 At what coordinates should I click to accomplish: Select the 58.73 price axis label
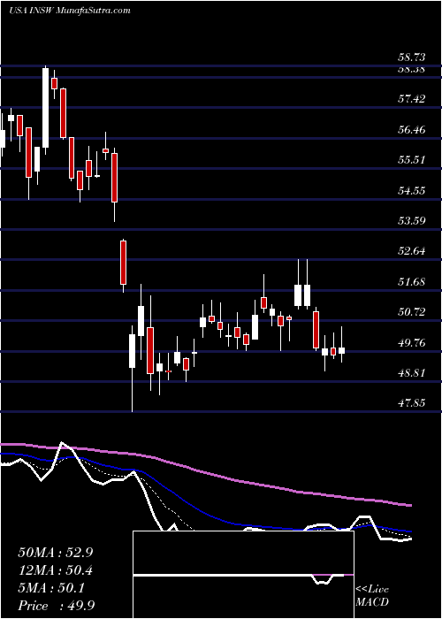pyautogui.click(x=411, y=57)
